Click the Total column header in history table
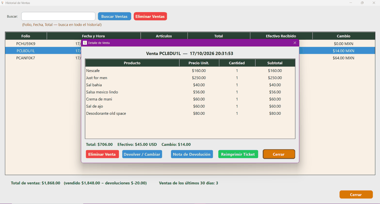Screen dimensions: 380x204 tap(219, 36)
